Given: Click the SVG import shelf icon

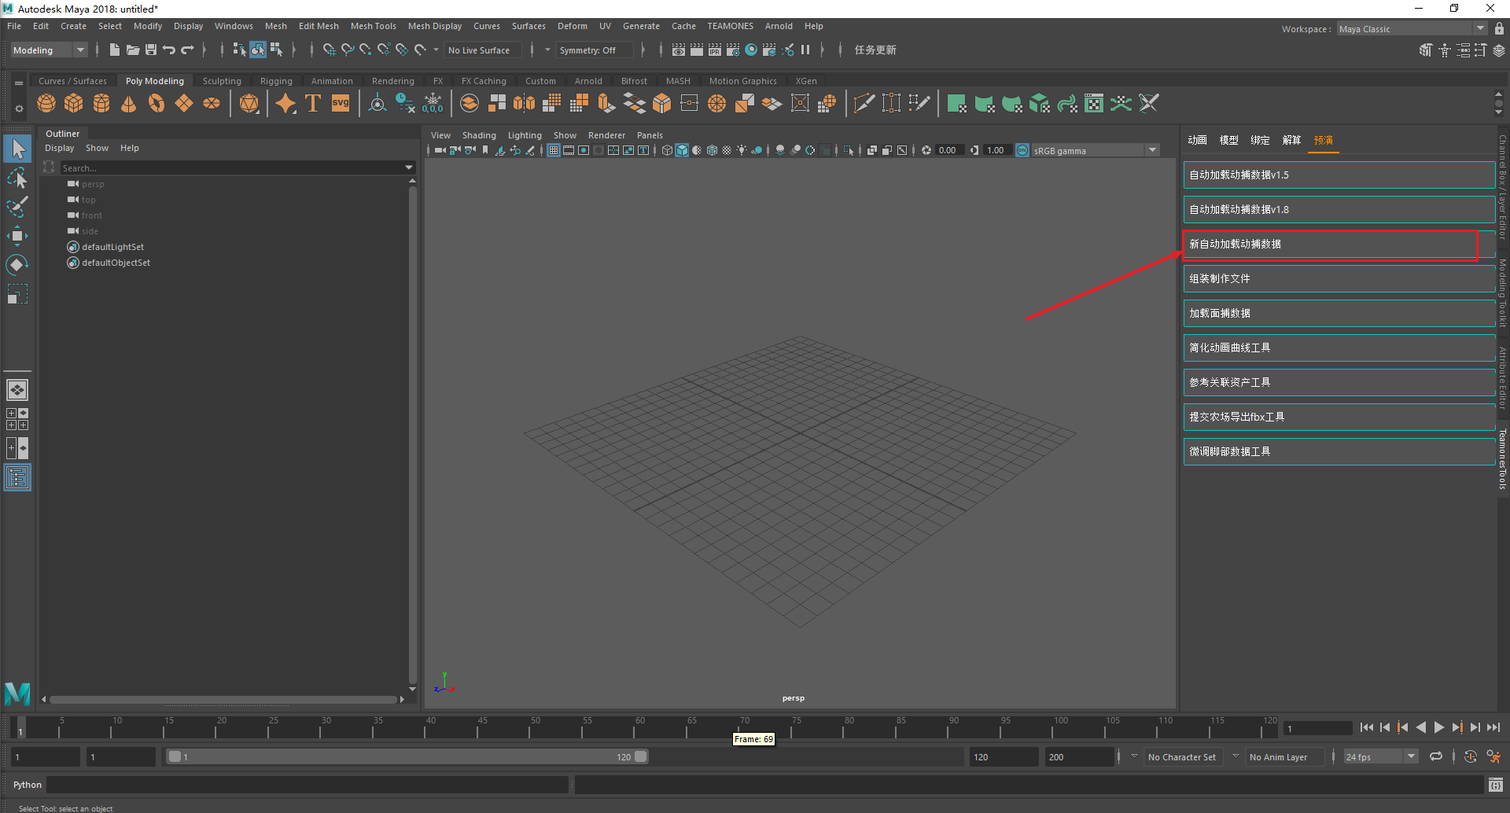Looking at the screenshot, I should coord(341,104).
